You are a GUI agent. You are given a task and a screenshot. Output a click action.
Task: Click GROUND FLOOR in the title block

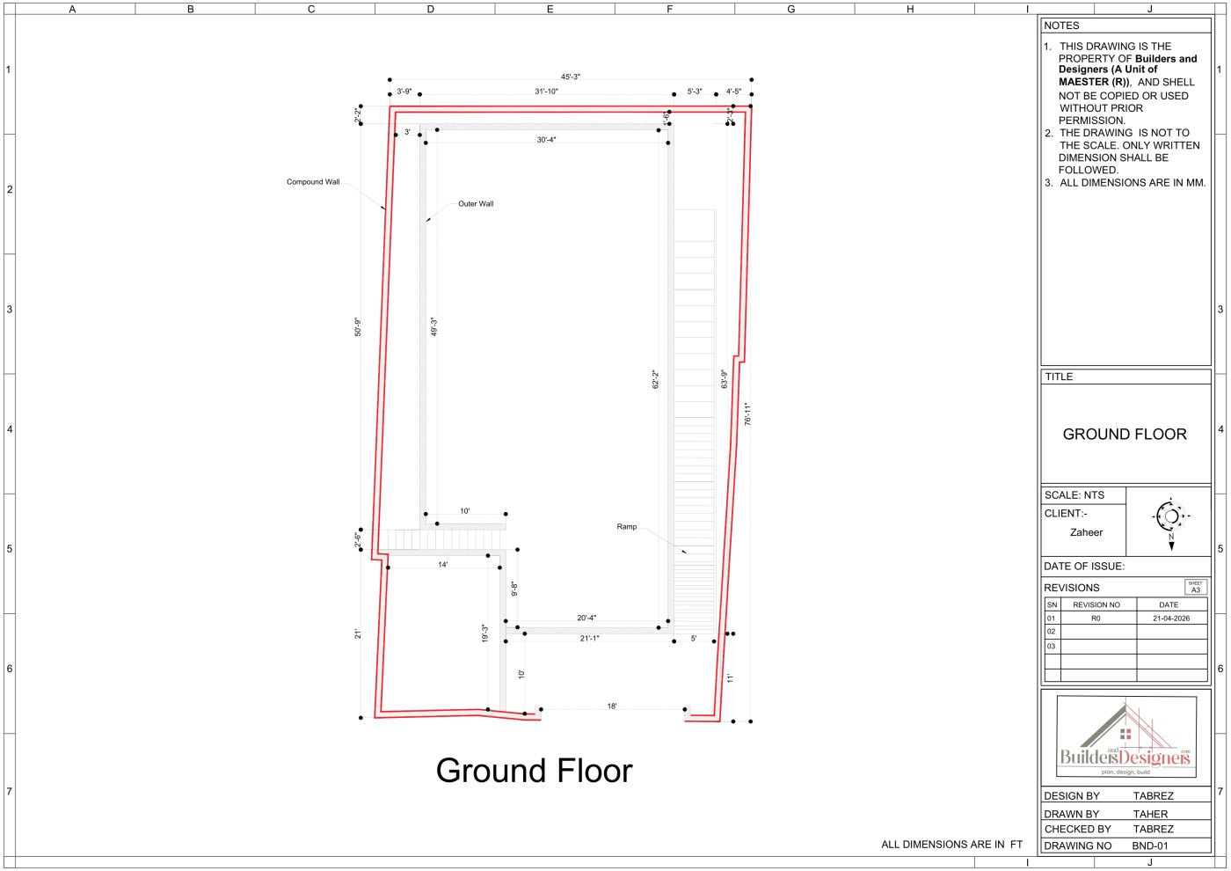(1125, 435)
